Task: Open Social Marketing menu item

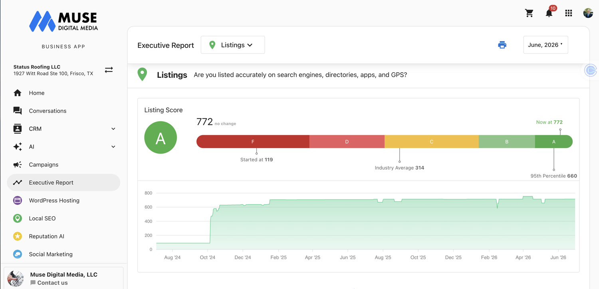Action: [x=63, y=254]
